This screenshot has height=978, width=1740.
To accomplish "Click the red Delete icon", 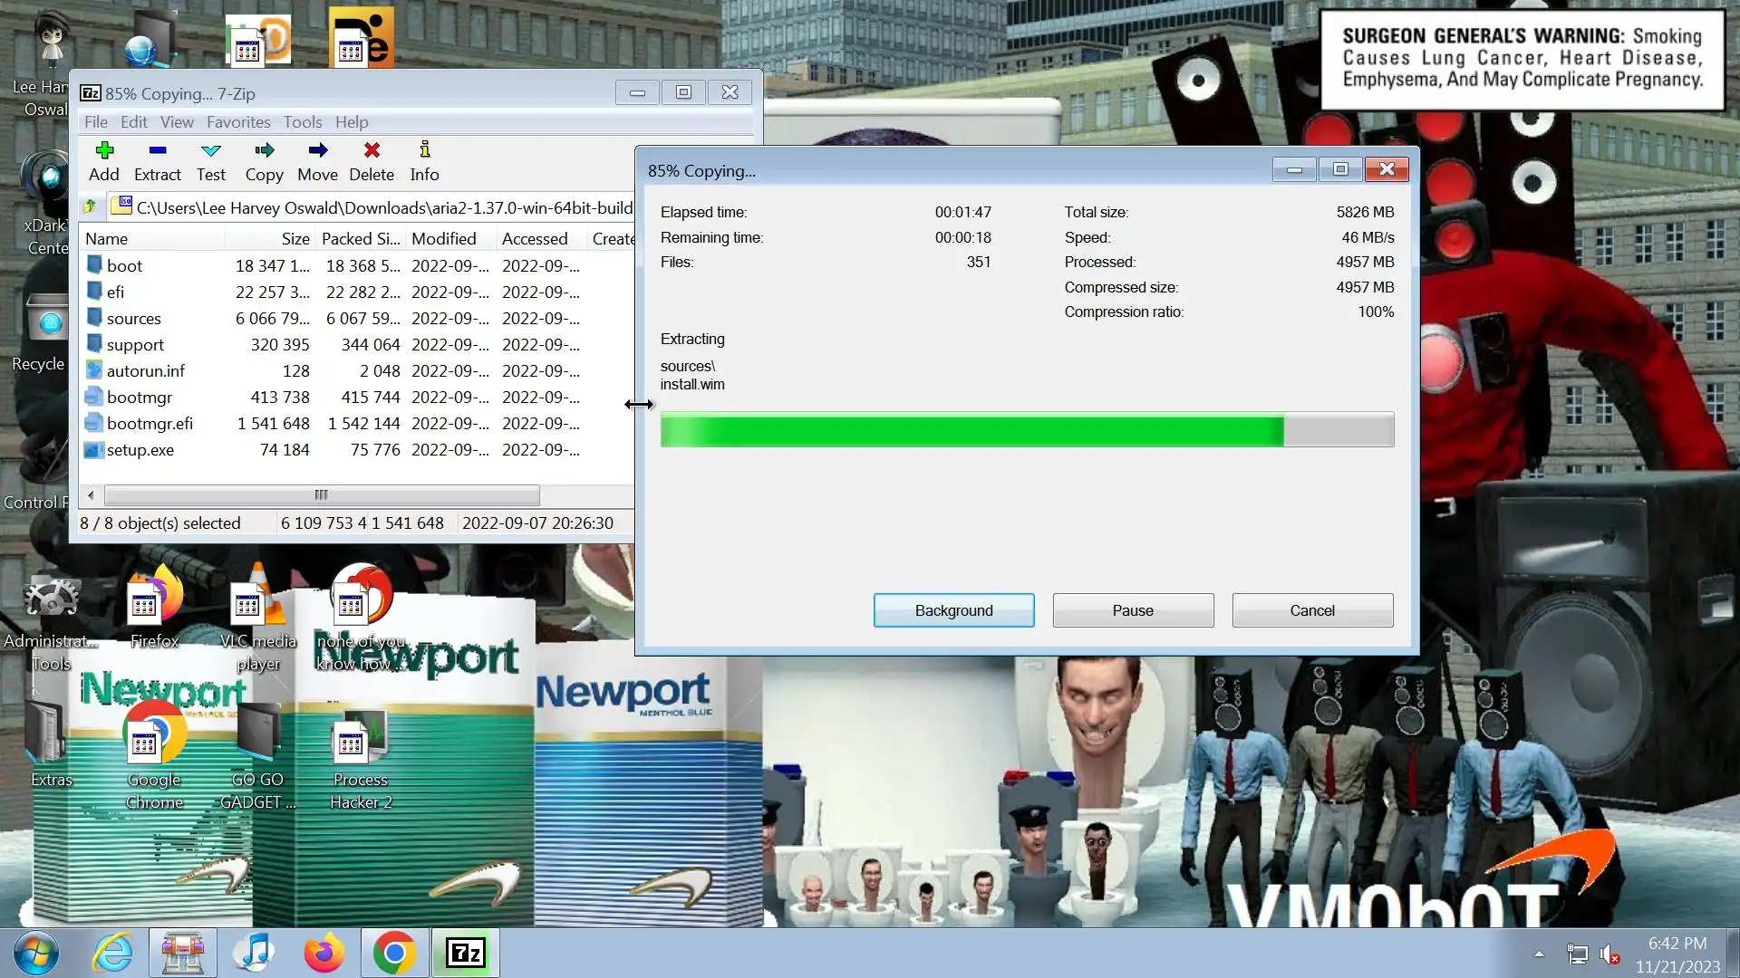I will point(372,151).
